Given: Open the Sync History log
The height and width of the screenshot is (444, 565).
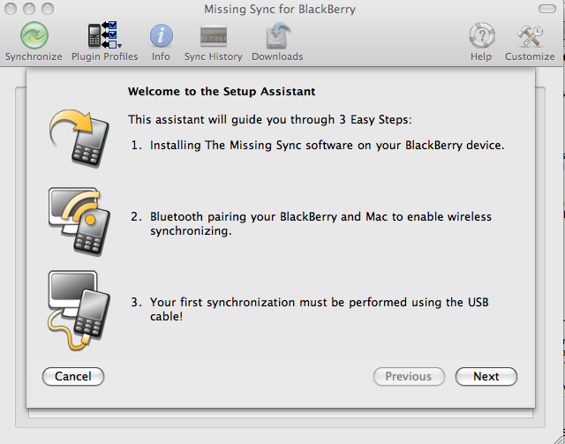Looking at the screenshot, I should point(213,36).
